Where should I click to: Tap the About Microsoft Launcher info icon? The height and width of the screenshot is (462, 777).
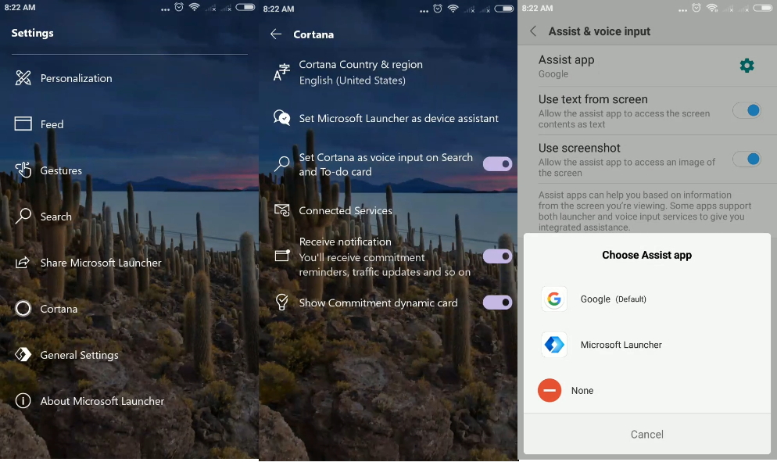pos(23,400)
